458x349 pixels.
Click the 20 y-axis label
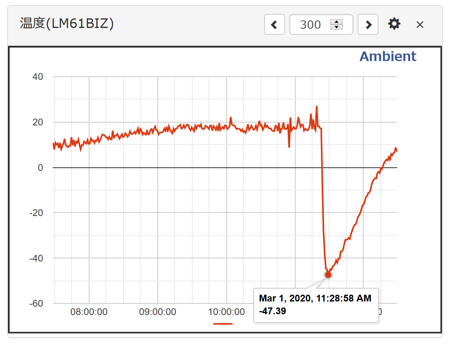click(38, 122)
